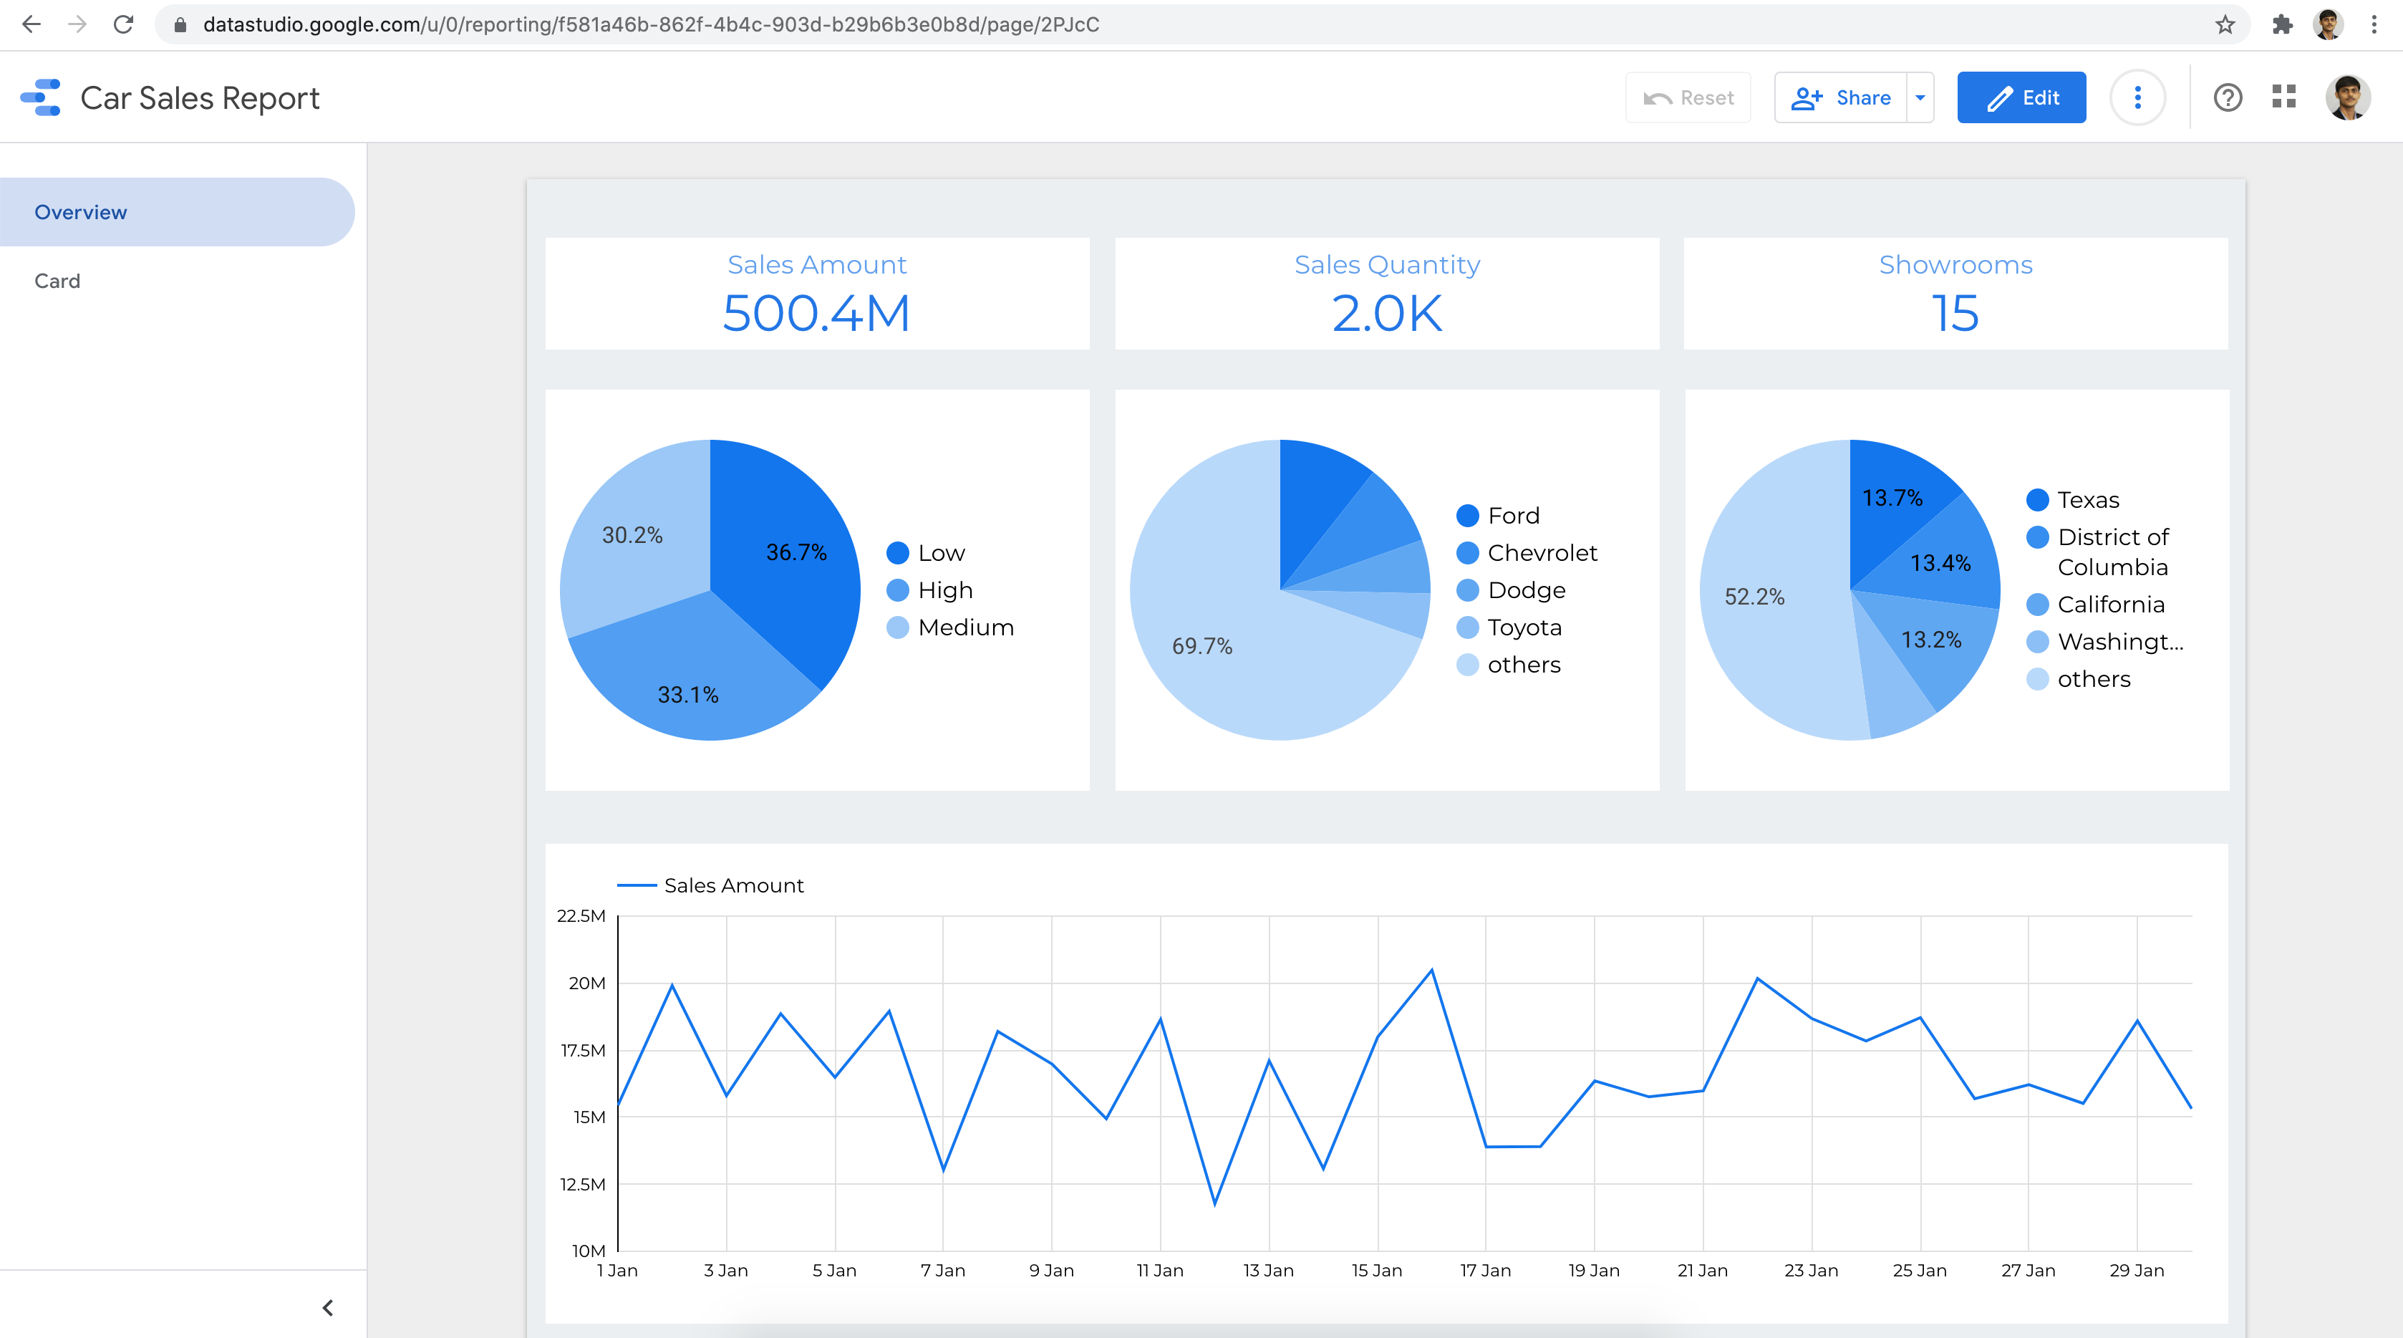The image size is (2403, 1338).
Task: Click the Texas legend entry
Action: pyautogui.click(x=2073, y=500)
